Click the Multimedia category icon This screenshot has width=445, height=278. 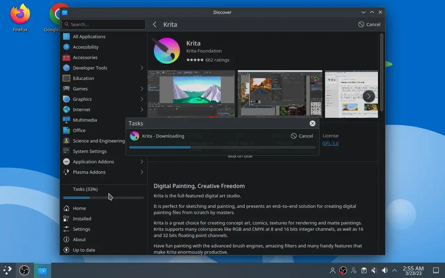click(x=66, y=120)
